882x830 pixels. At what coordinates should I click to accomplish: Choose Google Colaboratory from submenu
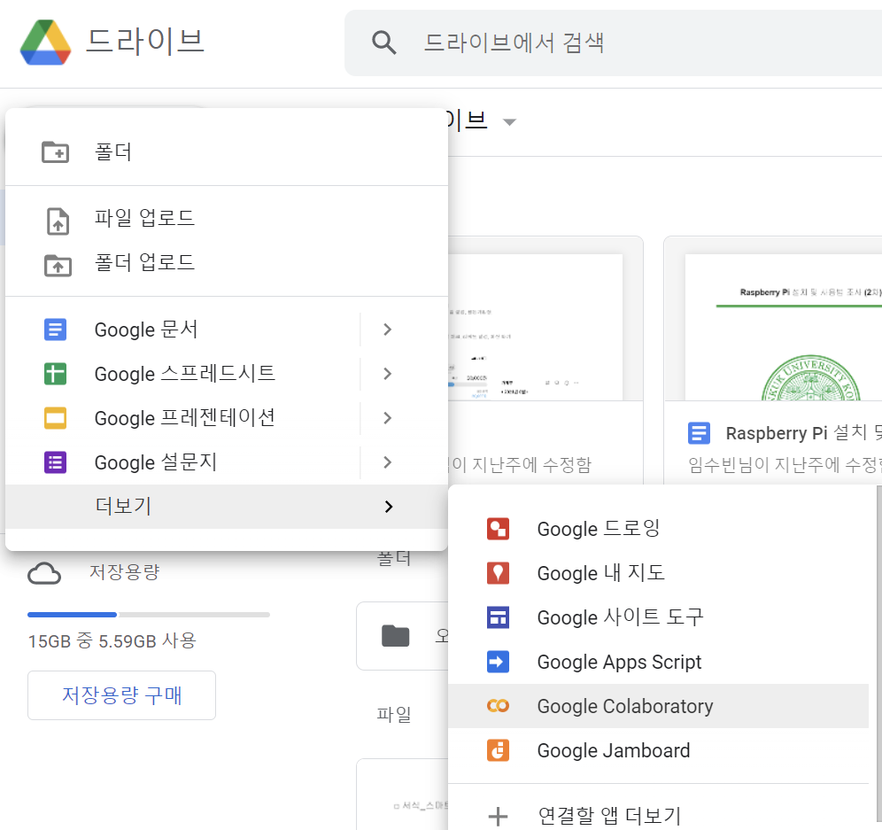pos(659,706)
